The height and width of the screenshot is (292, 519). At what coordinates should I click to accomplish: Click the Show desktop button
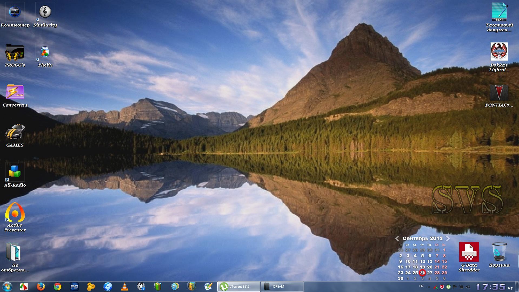(517, 287)
